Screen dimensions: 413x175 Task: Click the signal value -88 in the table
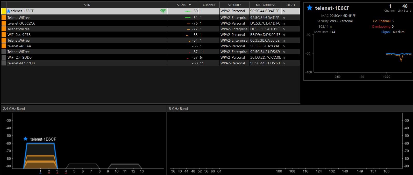[195, 63]
